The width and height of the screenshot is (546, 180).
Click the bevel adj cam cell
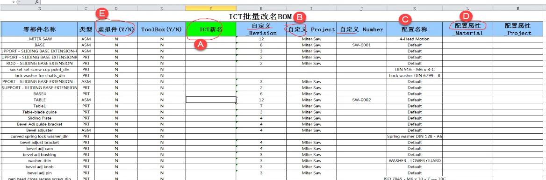(x=39, y=148)
